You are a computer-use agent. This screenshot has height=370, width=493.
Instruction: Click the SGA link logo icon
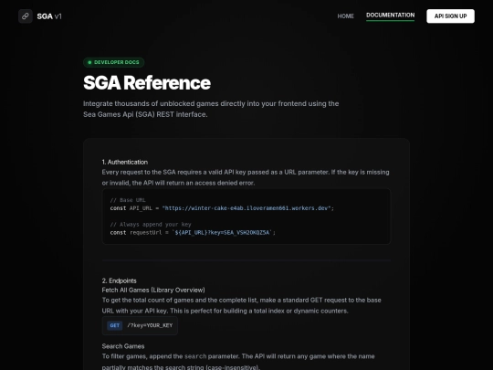(26, 16)
